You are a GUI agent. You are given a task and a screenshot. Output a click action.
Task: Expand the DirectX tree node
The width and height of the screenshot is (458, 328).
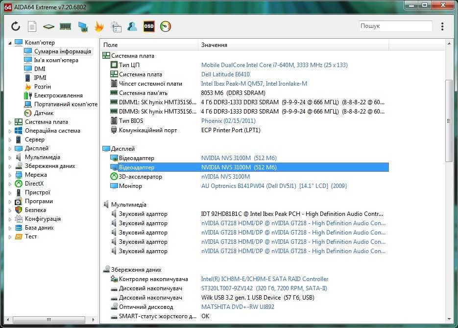click(x=10, y=184)
